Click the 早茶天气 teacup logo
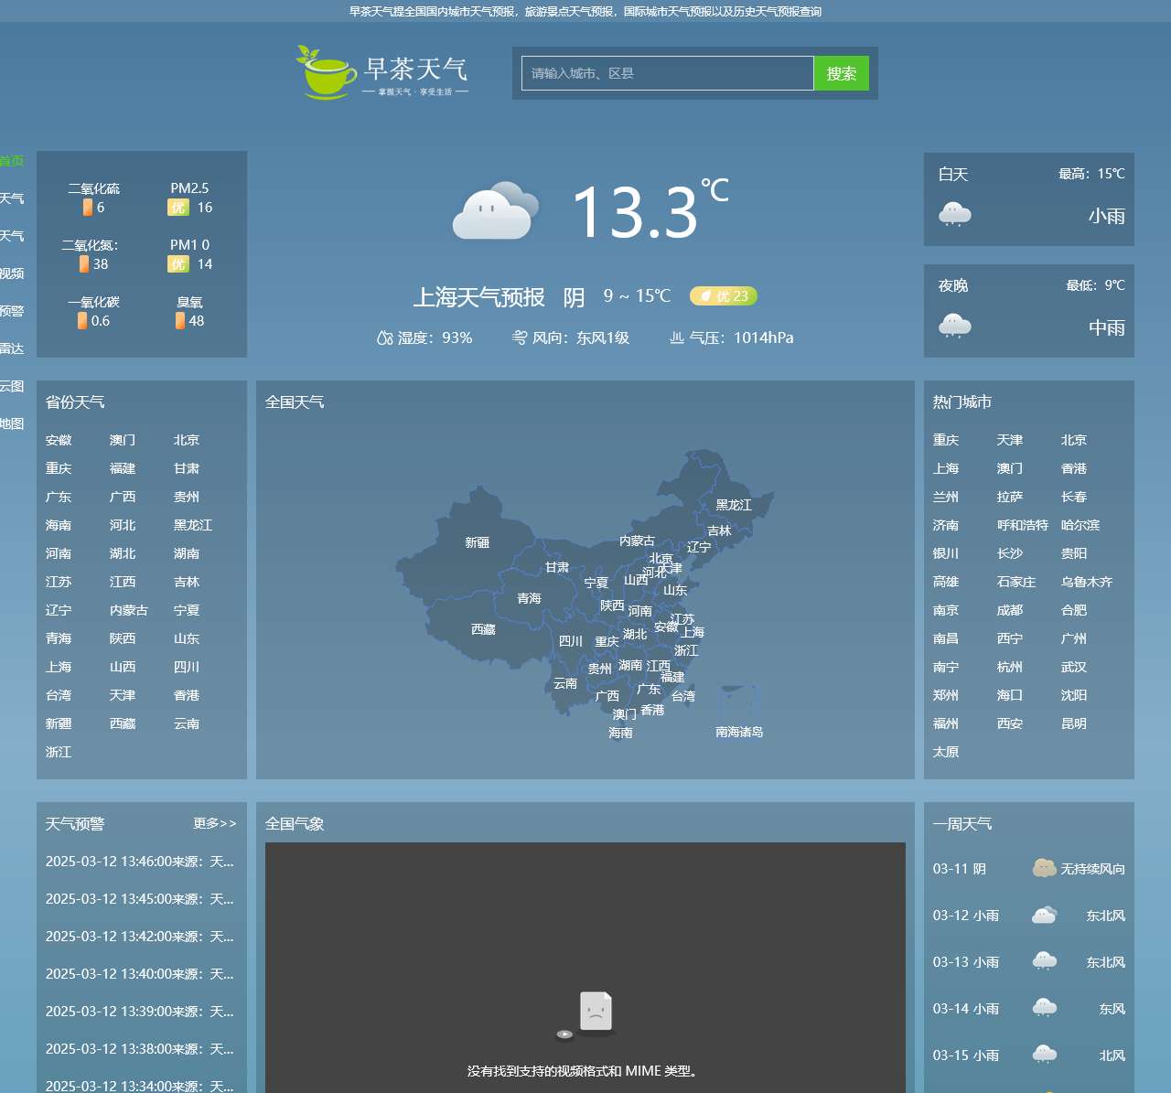 327,72
